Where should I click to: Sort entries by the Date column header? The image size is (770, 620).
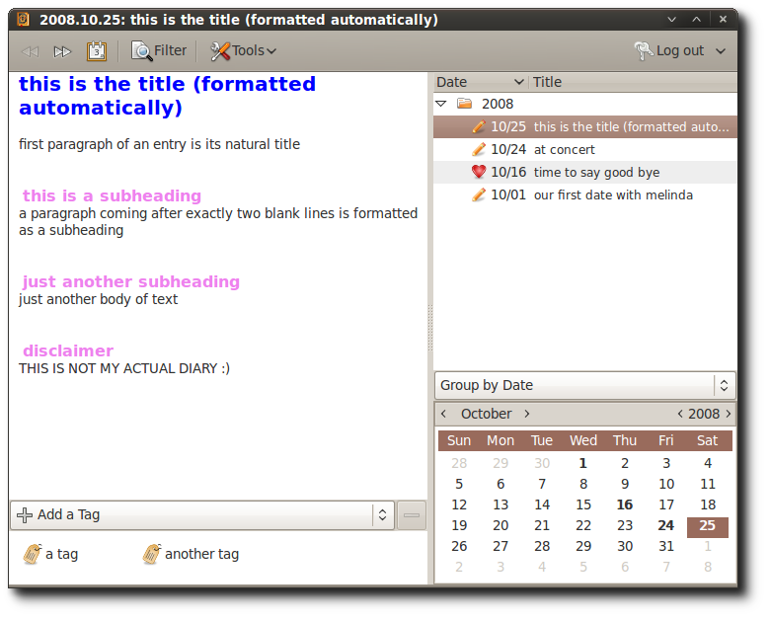coord(480,82)
